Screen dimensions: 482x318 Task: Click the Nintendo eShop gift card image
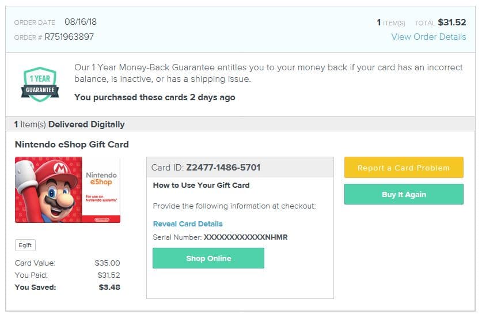coord(67,190)
